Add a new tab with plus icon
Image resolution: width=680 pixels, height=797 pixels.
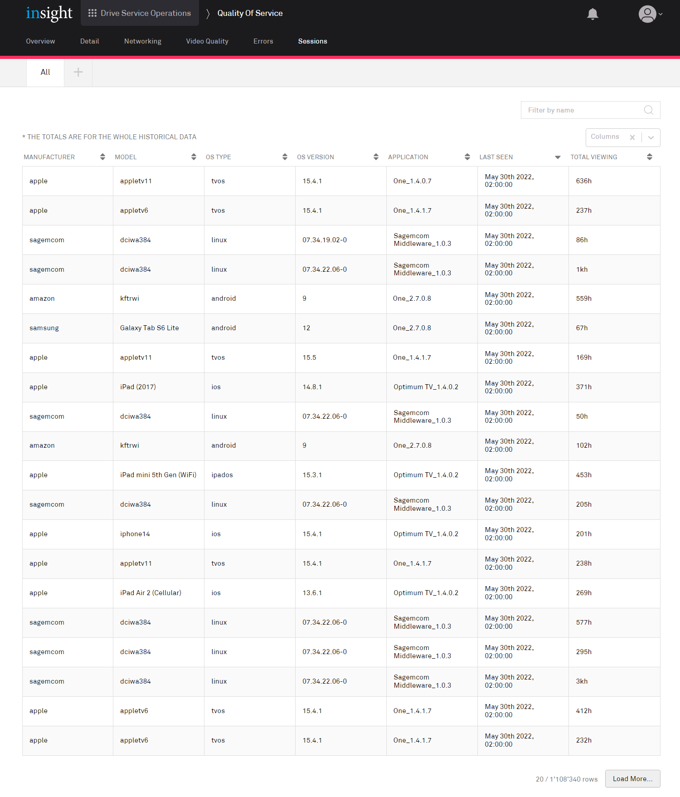78,72
